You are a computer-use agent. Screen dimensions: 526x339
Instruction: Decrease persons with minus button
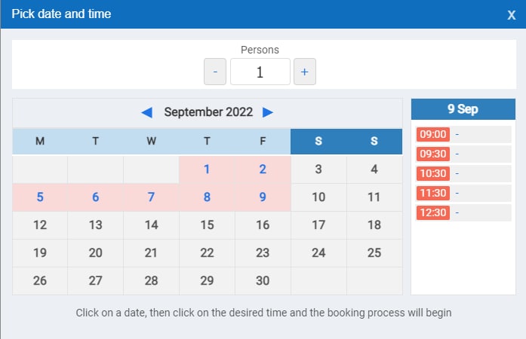tap(215, 72)
